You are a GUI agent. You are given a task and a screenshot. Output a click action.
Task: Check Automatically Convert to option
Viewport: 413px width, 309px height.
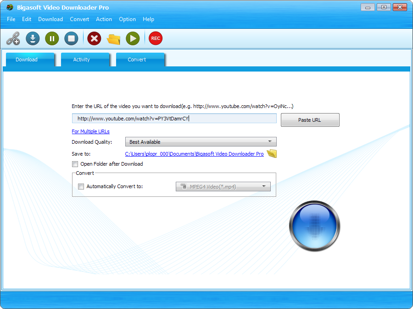[81, 186]
